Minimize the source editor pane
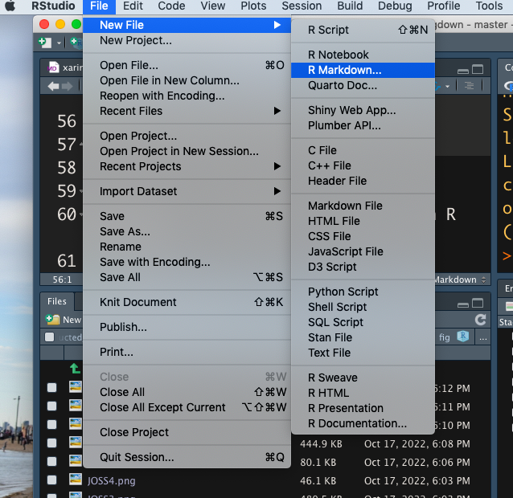 (x=462, y=71)
